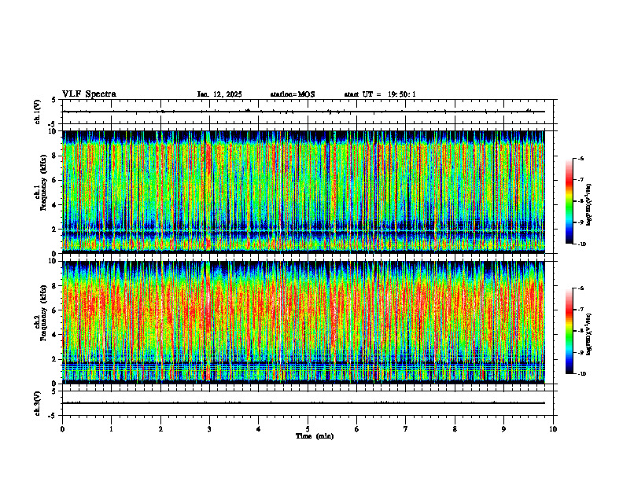
Task: Click the ch.2 spectrogram color bar
Action: 569,331
